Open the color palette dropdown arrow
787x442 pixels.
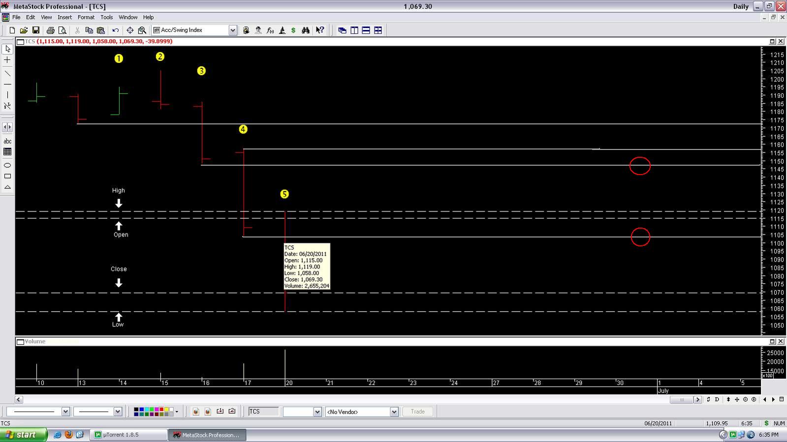click(177, 412)
